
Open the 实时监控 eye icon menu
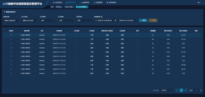pyautogui.click(x=54, y=2)
